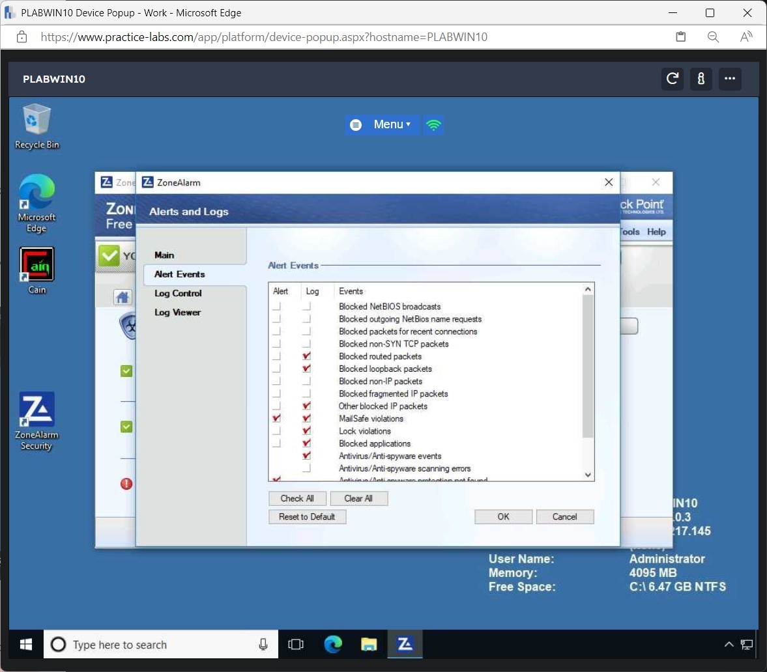Click the browser address bar
Viewport: 767px width, 672px height.
click(x=261, y=37)
